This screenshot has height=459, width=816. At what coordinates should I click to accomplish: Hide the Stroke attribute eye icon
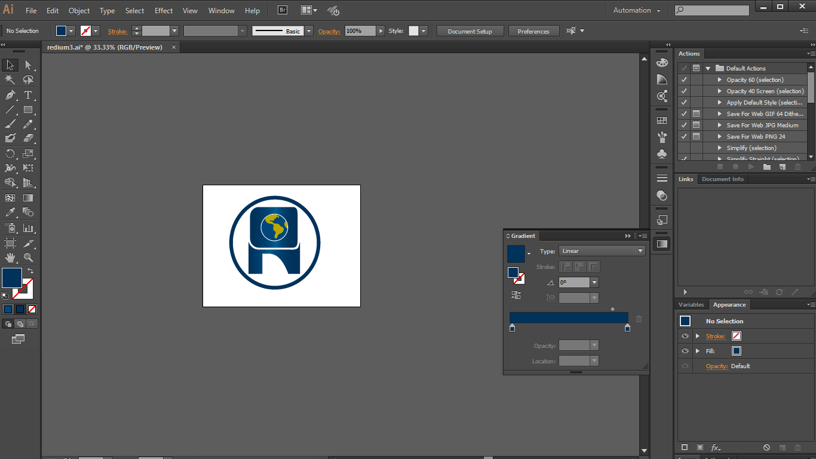(685, 336)
